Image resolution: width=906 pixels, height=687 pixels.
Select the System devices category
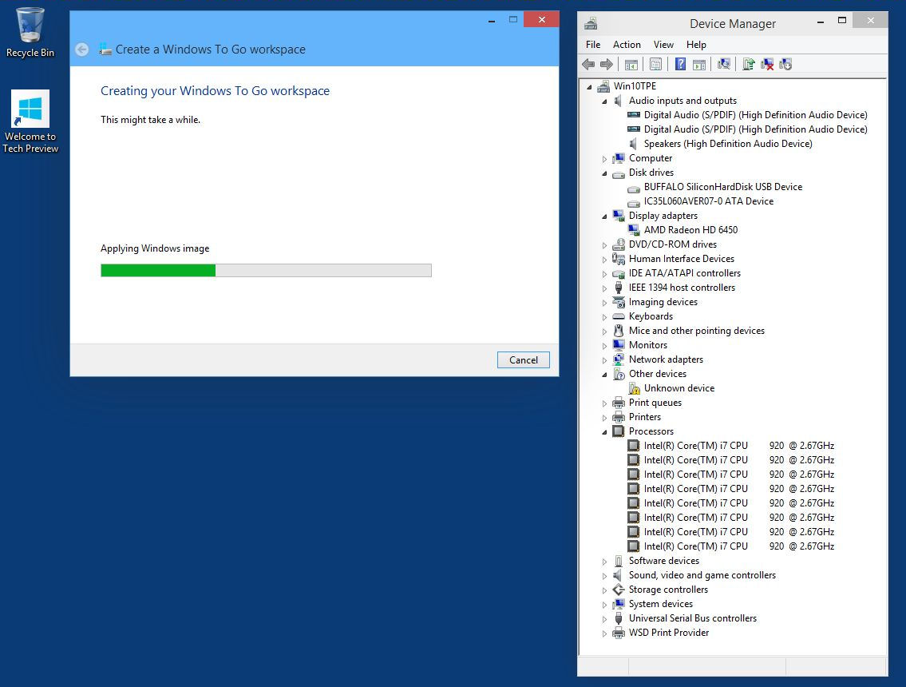pyautogui.click(x=660, y=604)
